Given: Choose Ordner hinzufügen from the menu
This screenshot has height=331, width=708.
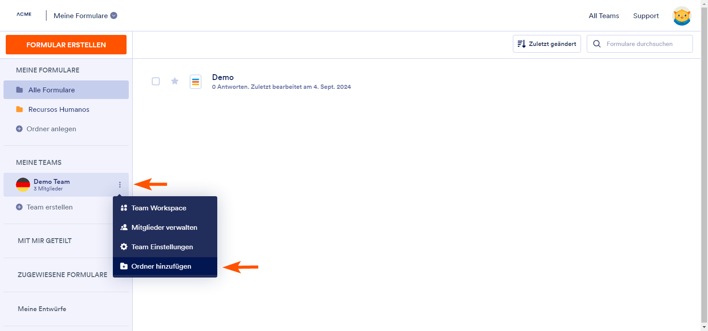Looking at the screenshot, I should point(165,266).
